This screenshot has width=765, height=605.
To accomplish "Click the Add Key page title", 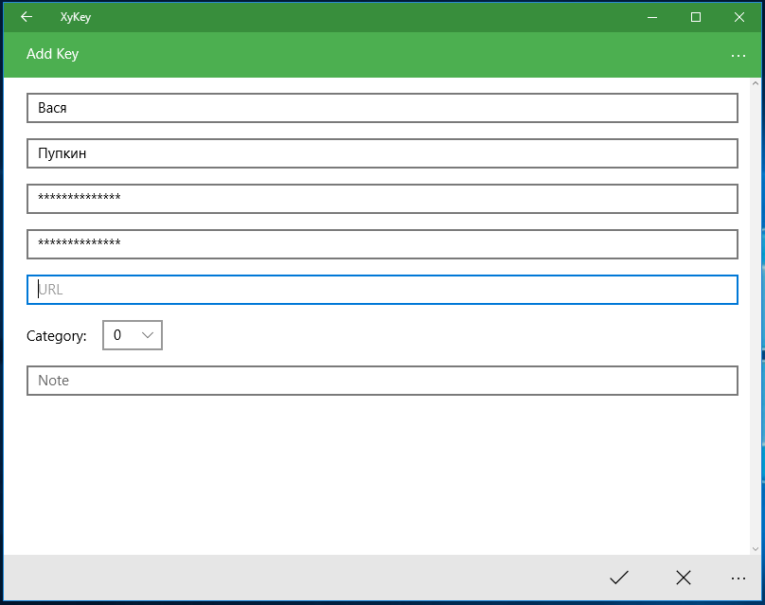I will (x=52, y=54).
